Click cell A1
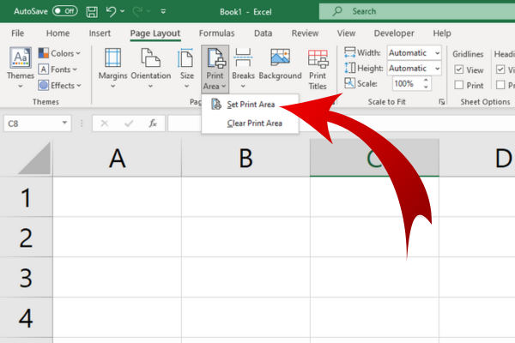 click(118, 197)
